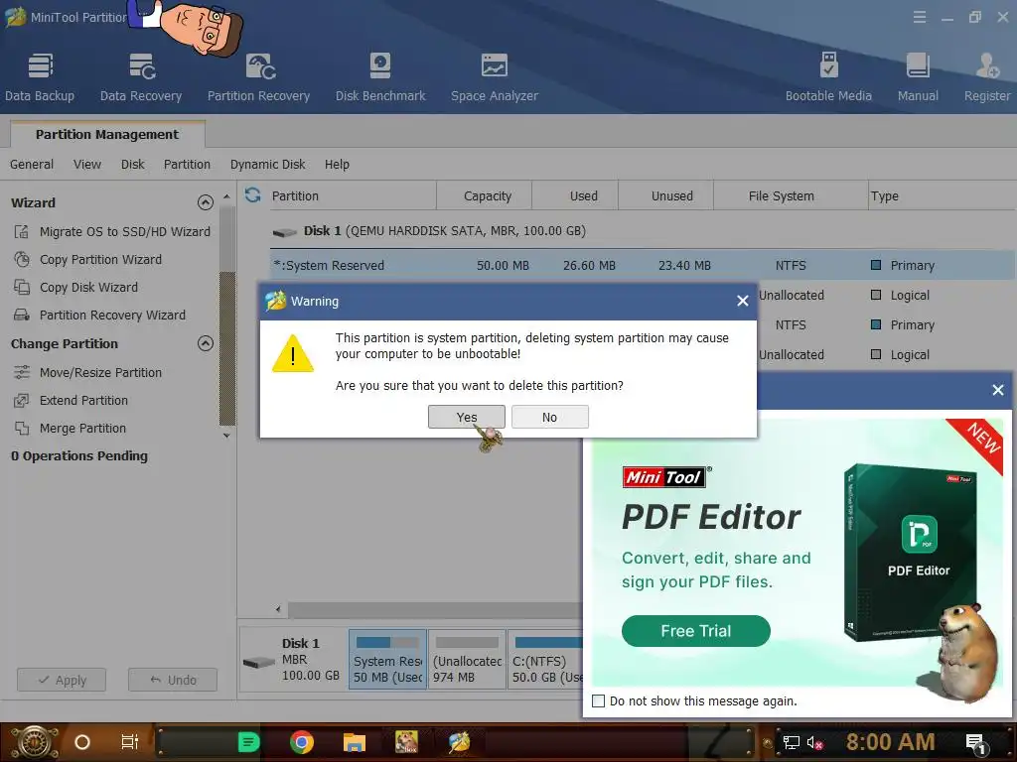The height and width of the screenshot is (762, 1017).
Task: Refresh the partition list
Action: point(253,195)
